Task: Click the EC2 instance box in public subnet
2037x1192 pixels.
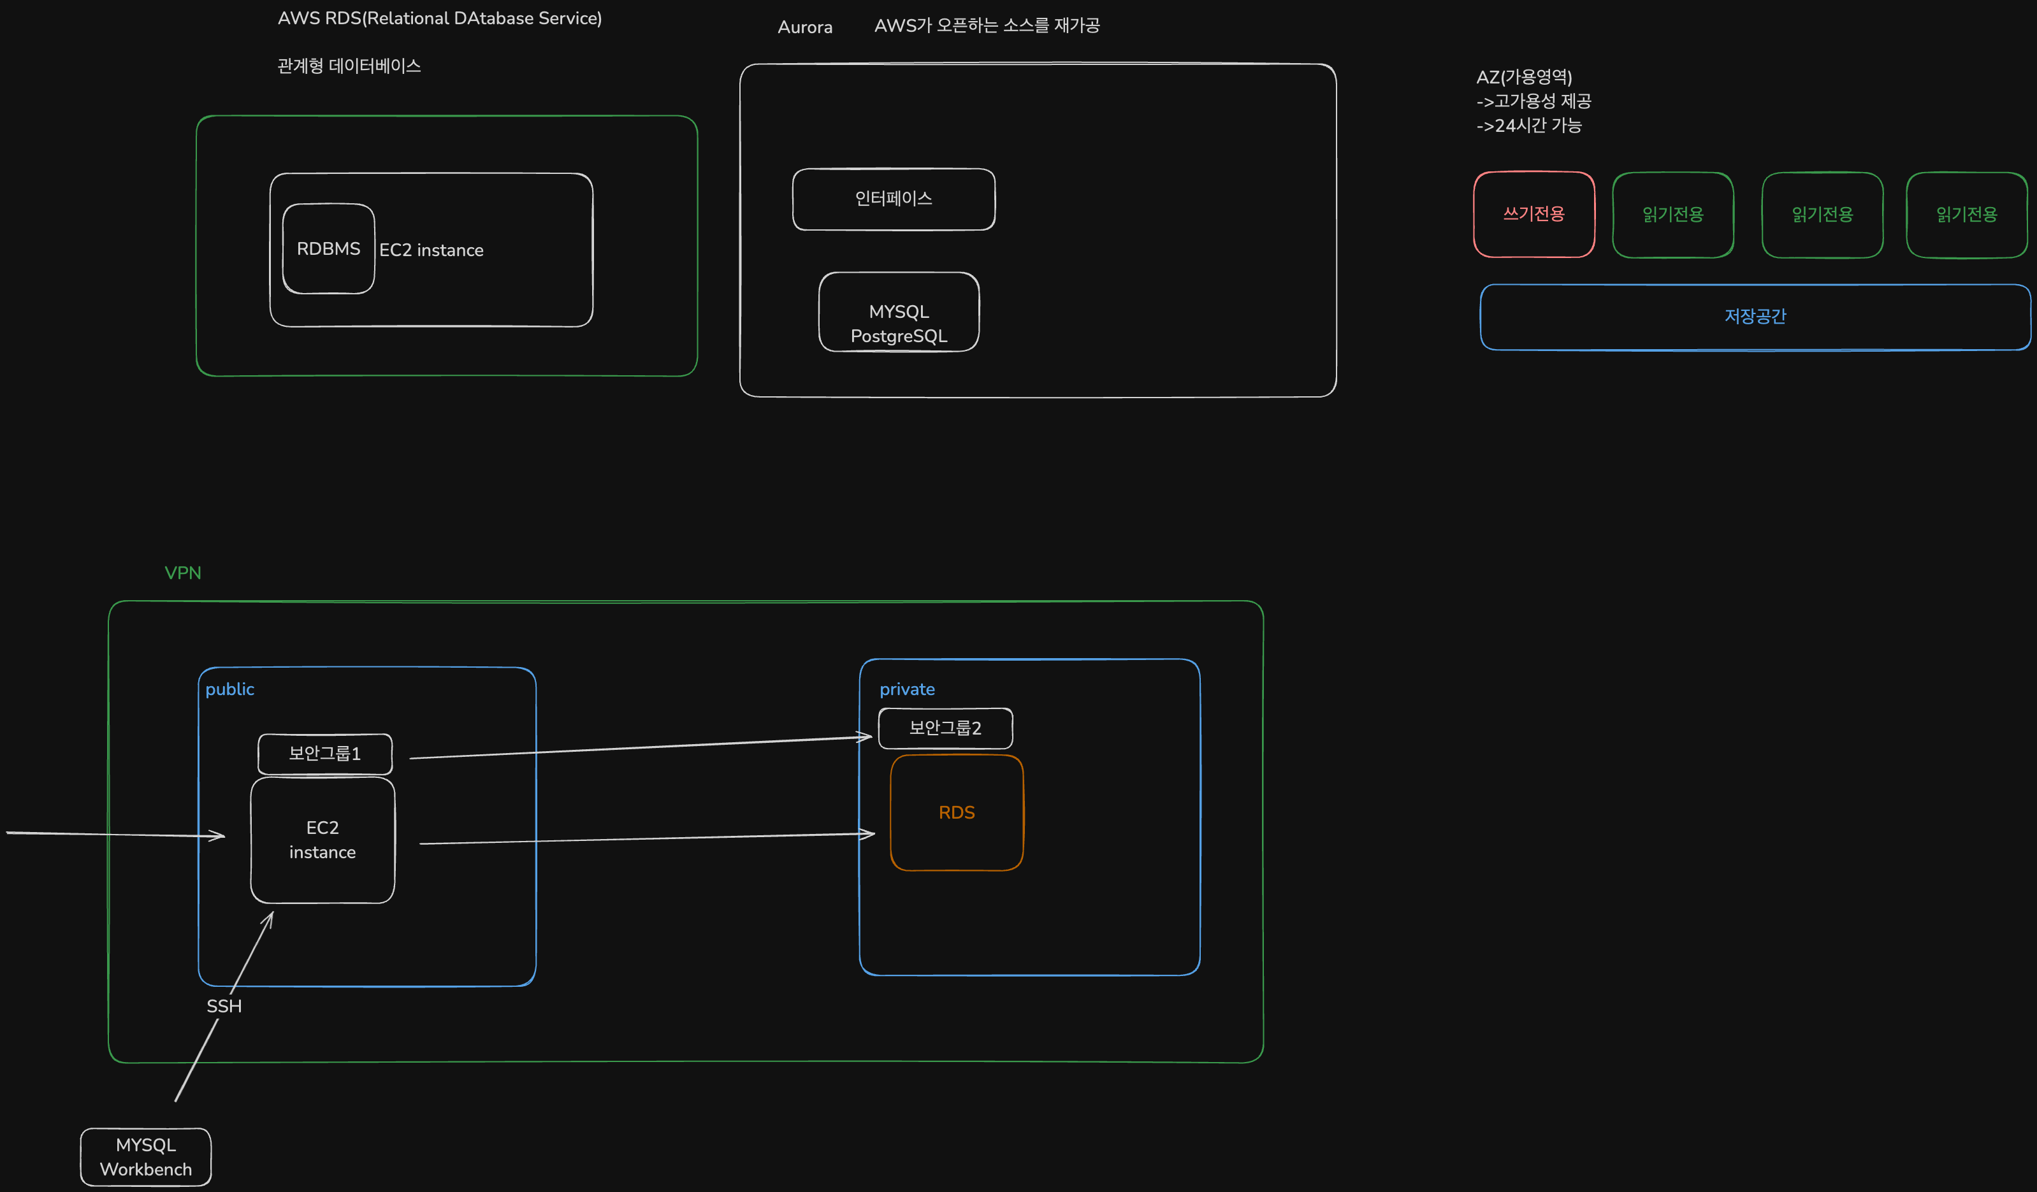Action: click(x=323, y=840)
